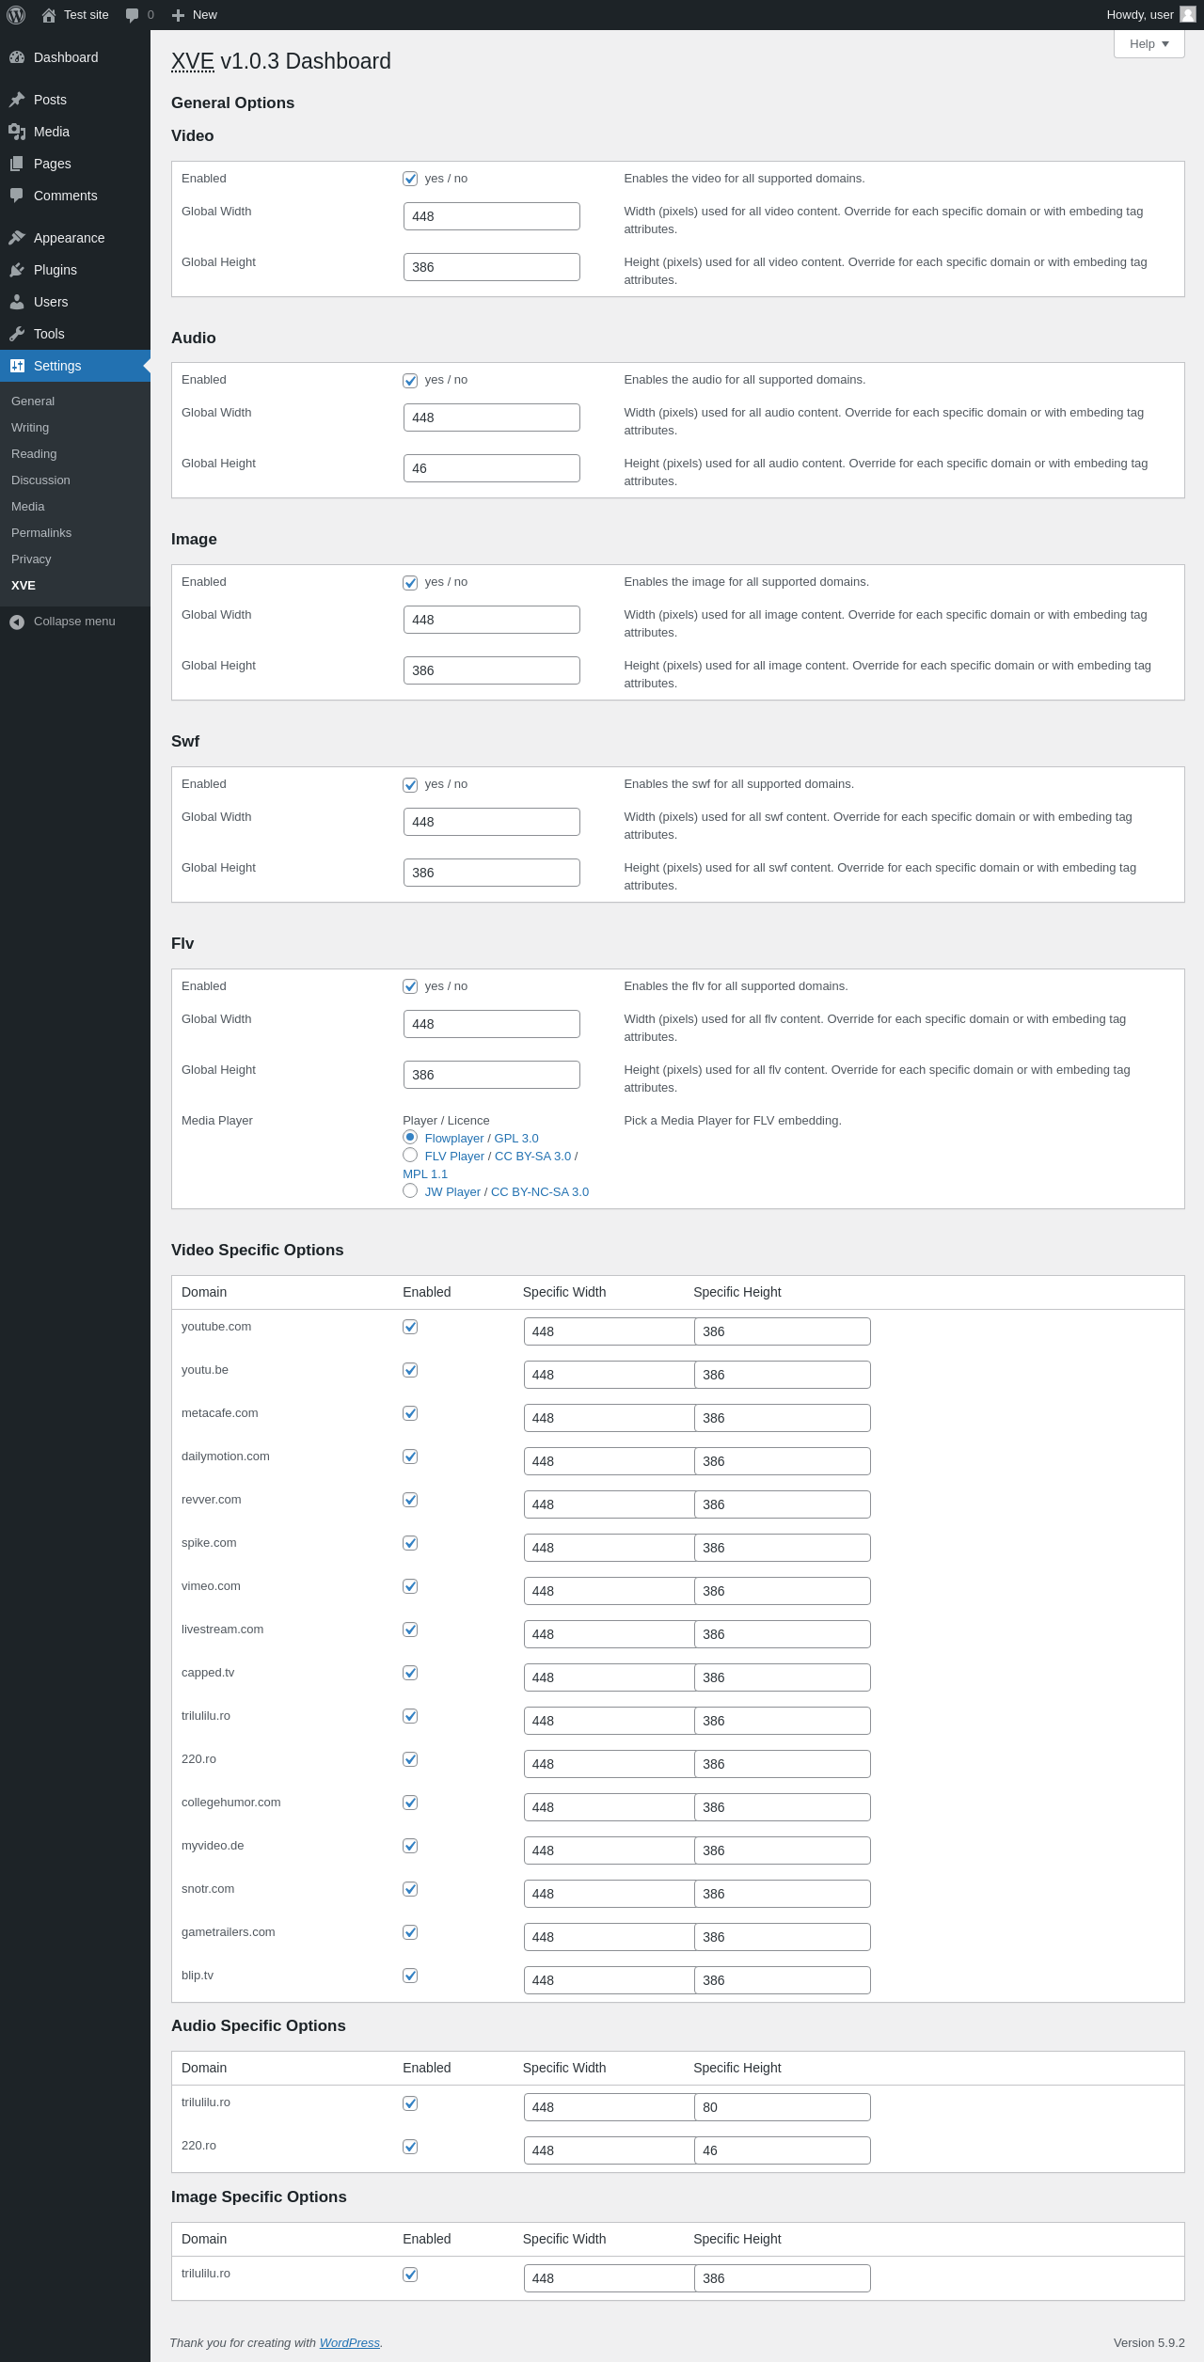Click the user avatar icon
This screenshot has height=2362, width=1204.
tap(1188, 15)
